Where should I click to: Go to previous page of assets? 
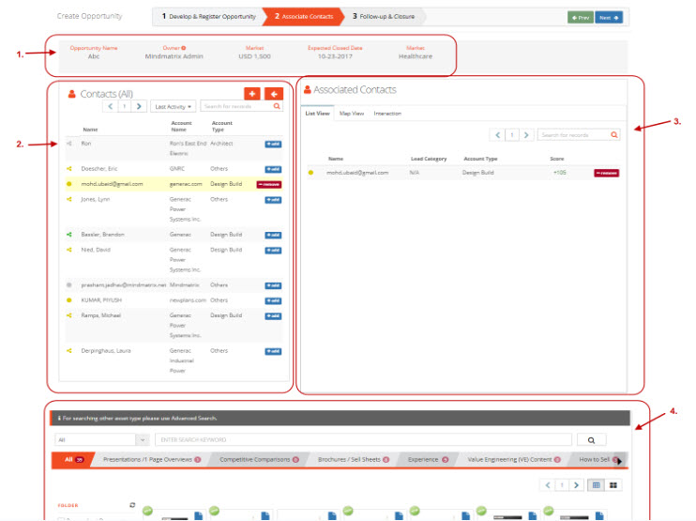547,485
